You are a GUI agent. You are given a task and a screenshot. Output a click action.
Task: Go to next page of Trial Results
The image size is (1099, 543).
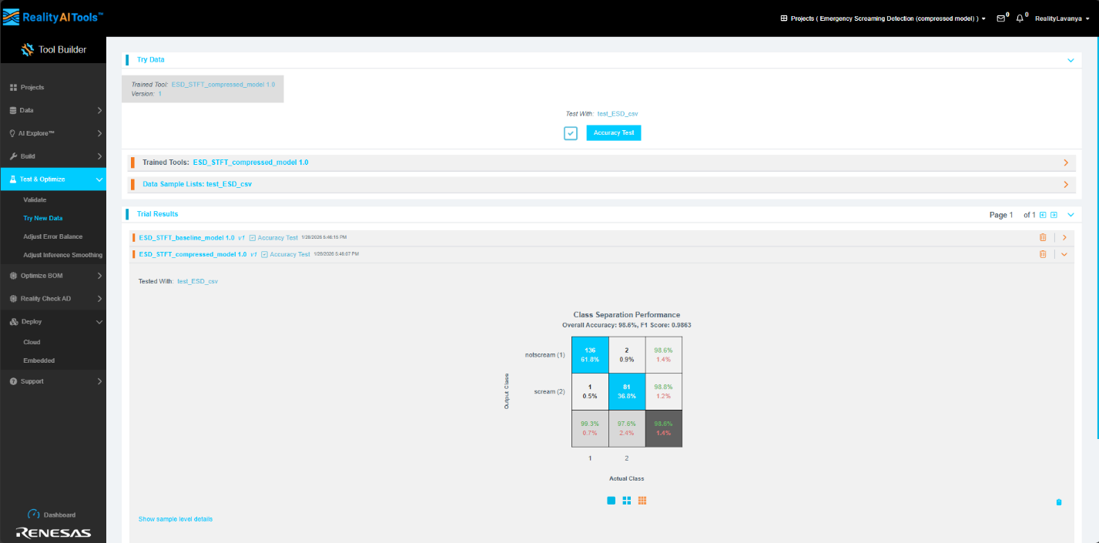pyautogui.click(x=1054, y=215)
